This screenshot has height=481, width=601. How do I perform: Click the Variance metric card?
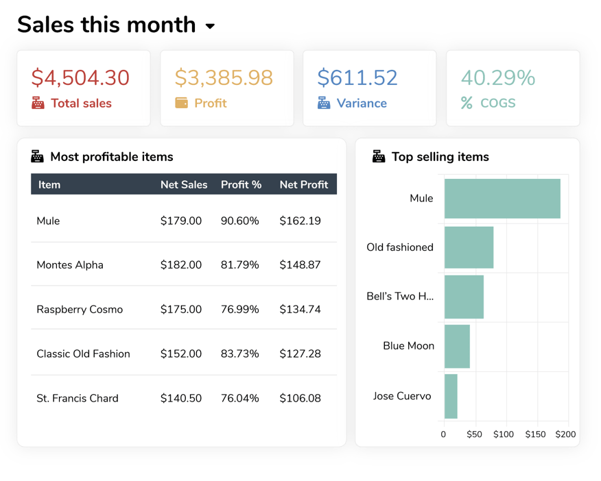click(x=370, y=88)
